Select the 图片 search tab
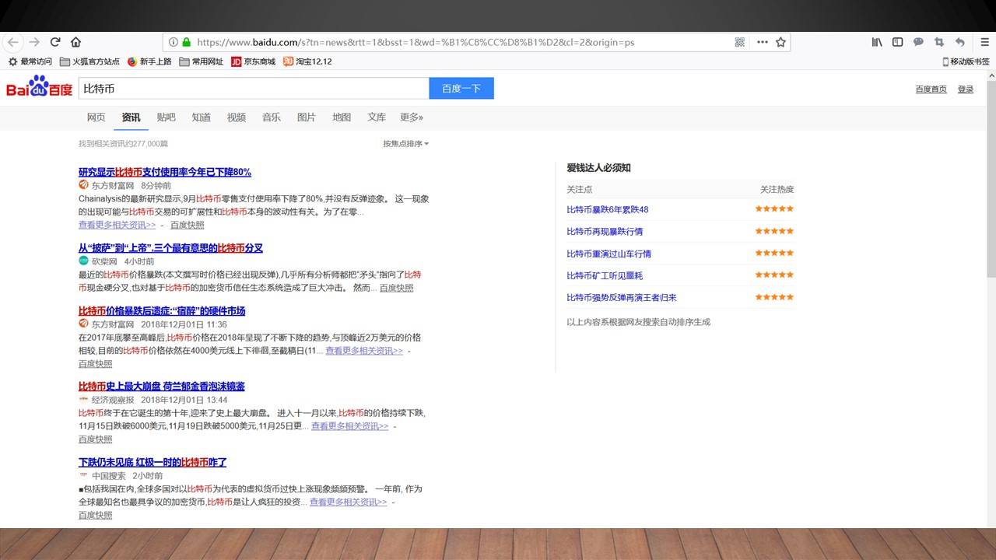 [x=307, y=117]
